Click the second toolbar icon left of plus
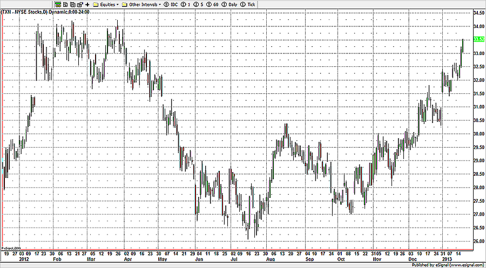486x268 pixels. tap(72, 4)
